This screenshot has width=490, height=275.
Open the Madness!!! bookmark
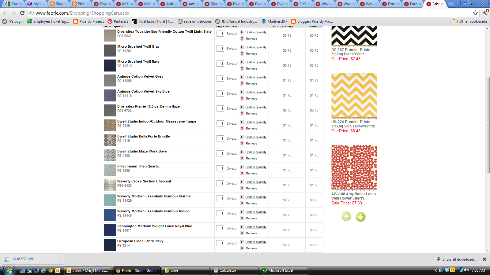(274, 21)
